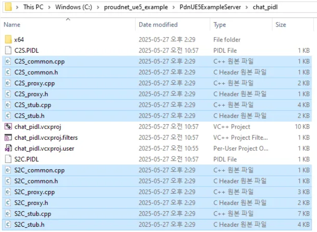
Task: Go to This PC in breadcrumb
Action: pos(33,7)
